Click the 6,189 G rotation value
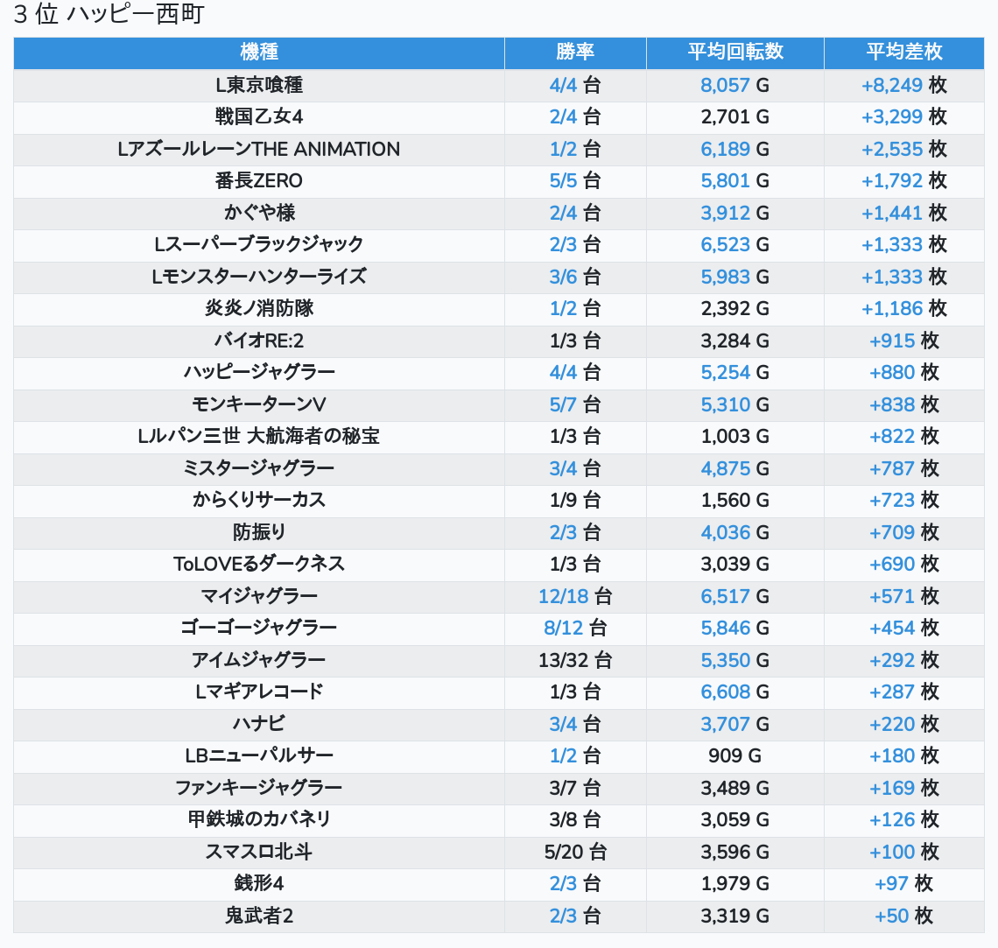This screenshot has width=998, height=948. pyautogui.click(x=735, y=149)
